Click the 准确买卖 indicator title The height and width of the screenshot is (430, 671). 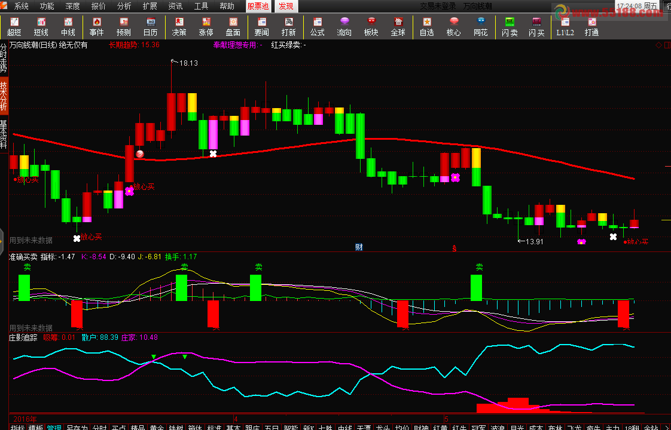pos(23,257)
